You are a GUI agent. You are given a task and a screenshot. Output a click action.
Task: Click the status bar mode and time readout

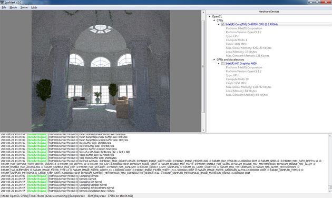(x=67, y=196)
